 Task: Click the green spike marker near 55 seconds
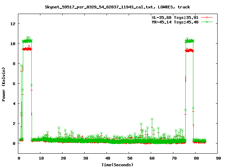coord(141,124)
